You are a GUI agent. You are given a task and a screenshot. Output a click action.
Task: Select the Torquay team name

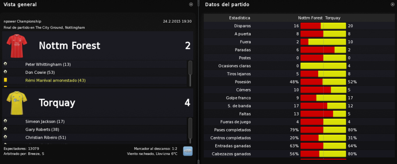click(x=57, y=103)
